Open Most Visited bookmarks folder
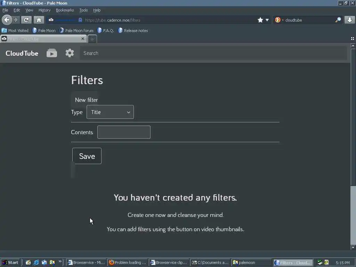Image resolution: width=356 pixels, height=267 pixels. pyautogui.click(x=15, y=31)
